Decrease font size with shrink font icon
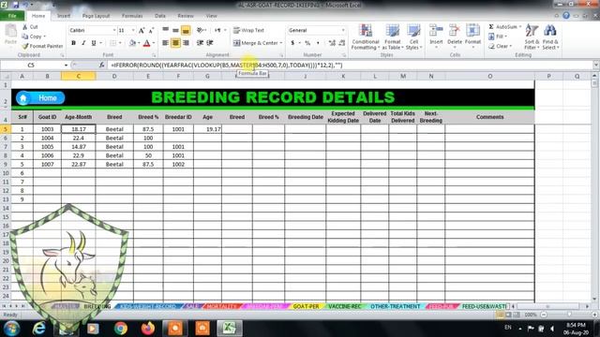The image size is (600, 337). click(x=151, y=30)
